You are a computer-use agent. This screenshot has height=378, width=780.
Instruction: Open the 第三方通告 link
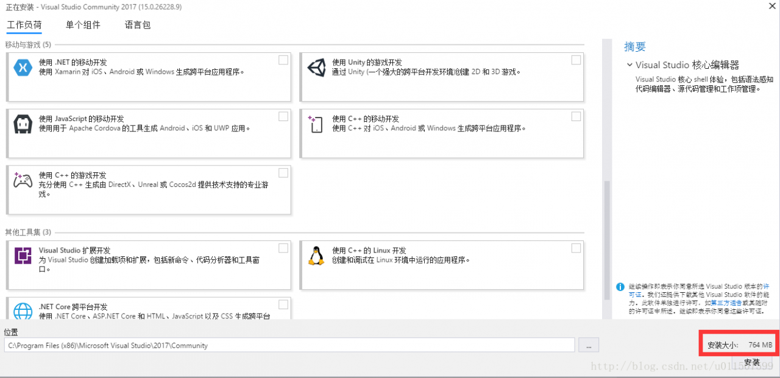[728, 303]
